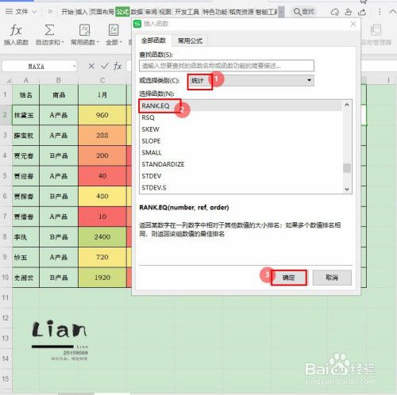
Task: Click the formula bar confirm checkmark icon
Action: click(105, 66)
